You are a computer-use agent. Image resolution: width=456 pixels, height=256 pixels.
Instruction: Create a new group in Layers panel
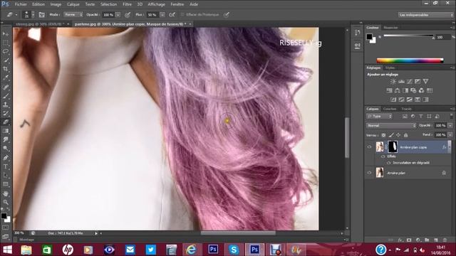coord(427,240)
